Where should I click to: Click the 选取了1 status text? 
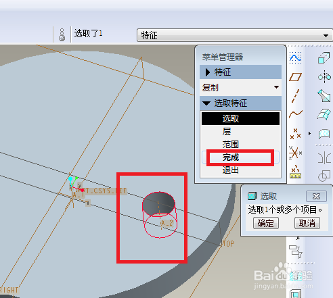click(88, 34)
